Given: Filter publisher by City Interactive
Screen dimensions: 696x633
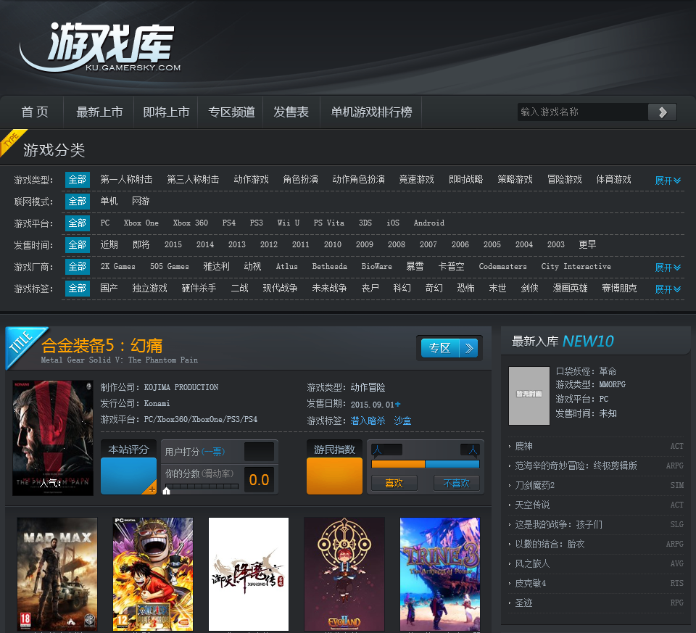Looking at the screenshot, I should point(576,266).
